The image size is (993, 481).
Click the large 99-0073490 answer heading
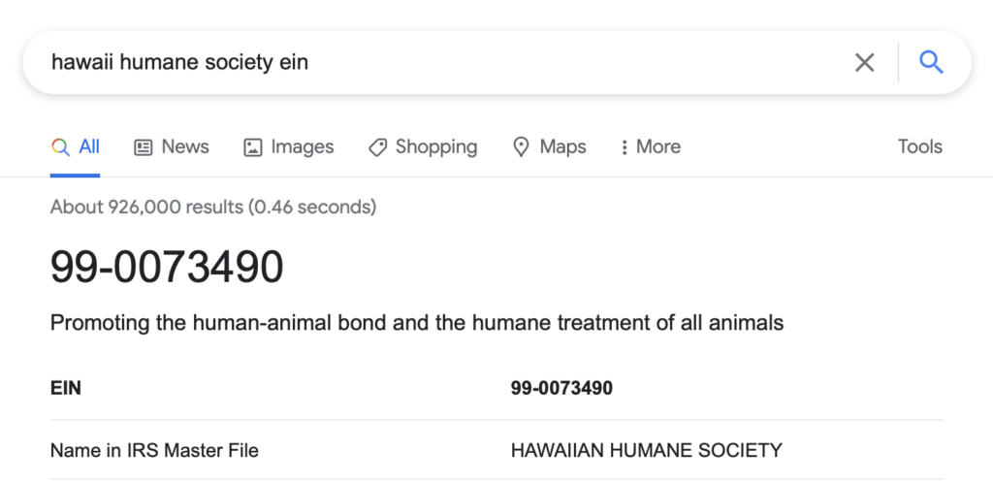[x=167, y=267]
